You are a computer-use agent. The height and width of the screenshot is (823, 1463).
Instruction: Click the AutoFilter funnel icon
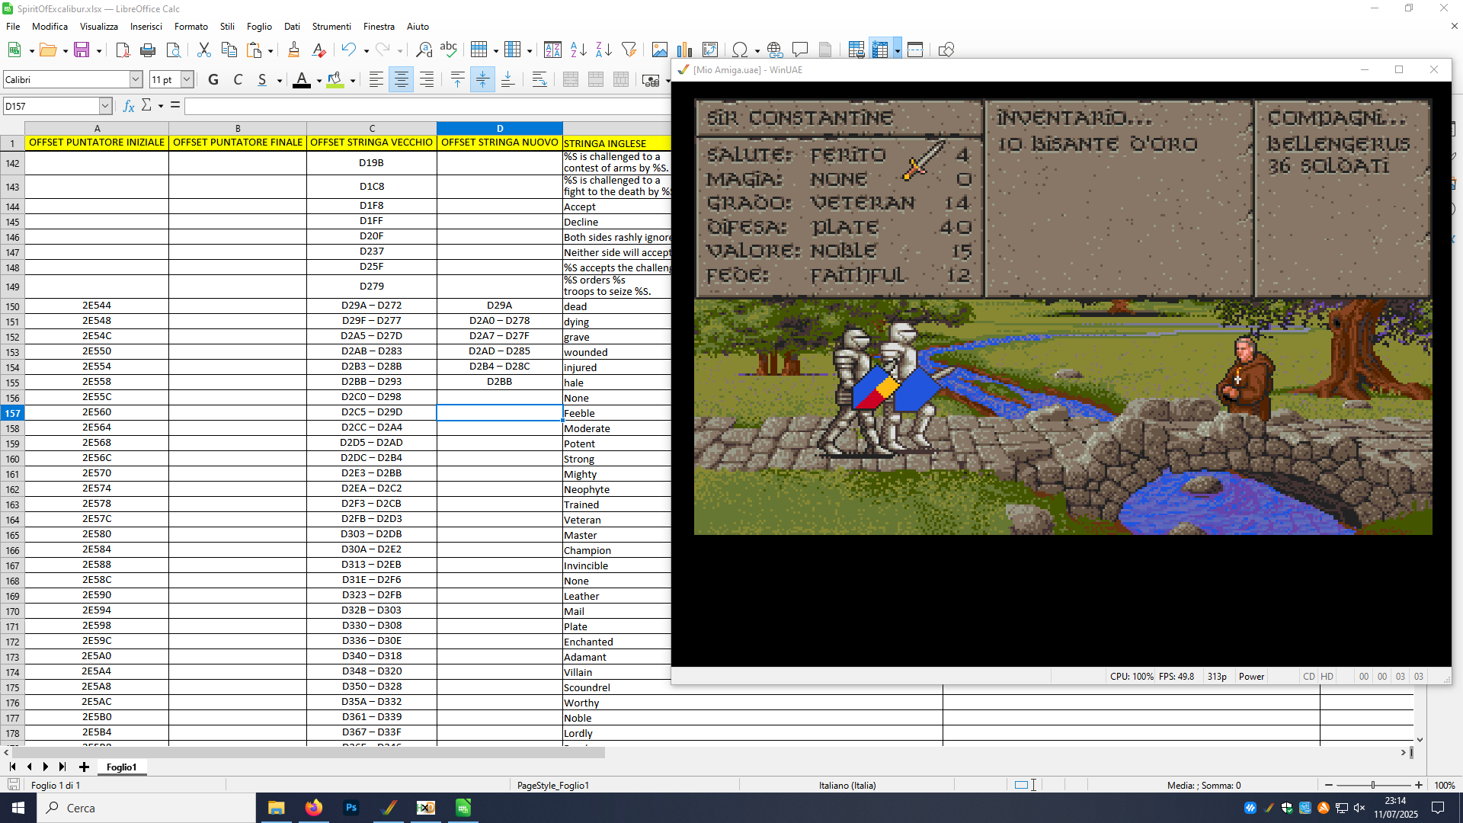pyautogui.click(x=629, y=50)
